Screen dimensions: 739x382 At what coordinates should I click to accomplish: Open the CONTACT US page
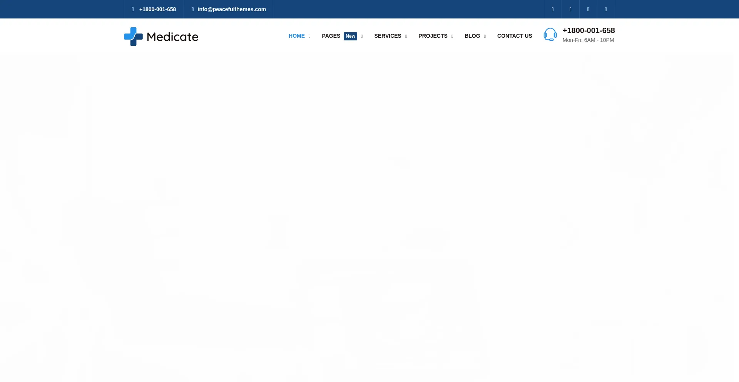coord(515,36)
